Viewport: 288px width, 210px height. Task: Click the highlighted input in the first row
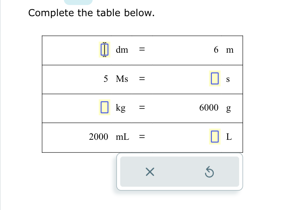(x=104, y=50)
